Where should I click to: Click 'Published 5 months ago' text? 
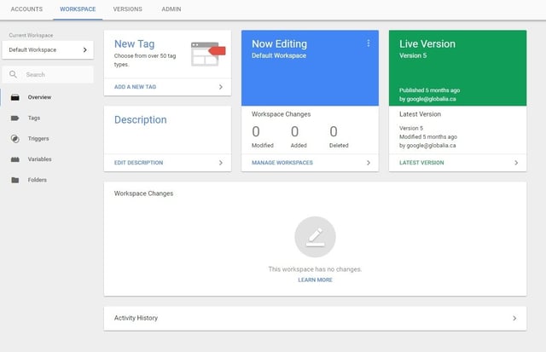429,90
